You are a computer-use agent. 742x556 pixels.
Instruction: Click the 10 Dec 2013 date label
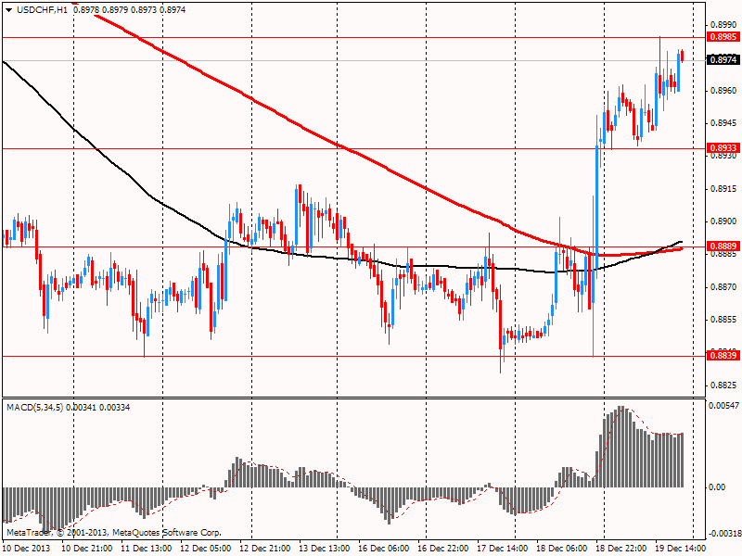click(27, 549)
